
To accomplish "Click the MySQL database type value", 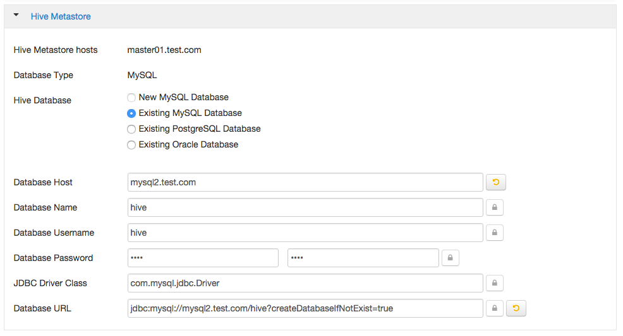I will coord(142,75).
